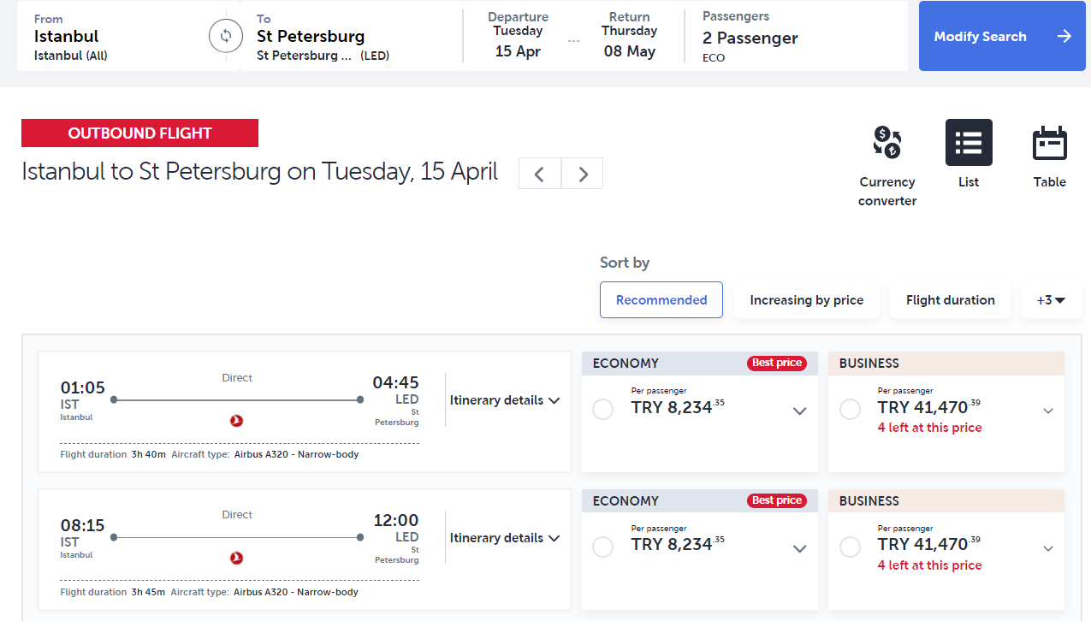This screenshot has height=621, width=1091.
Task: Switch to Table calendar view icon
Action: pos(1049,143)
